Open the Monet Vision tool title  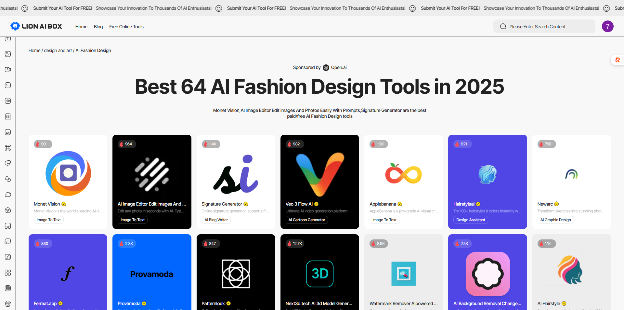click(47, 204)
